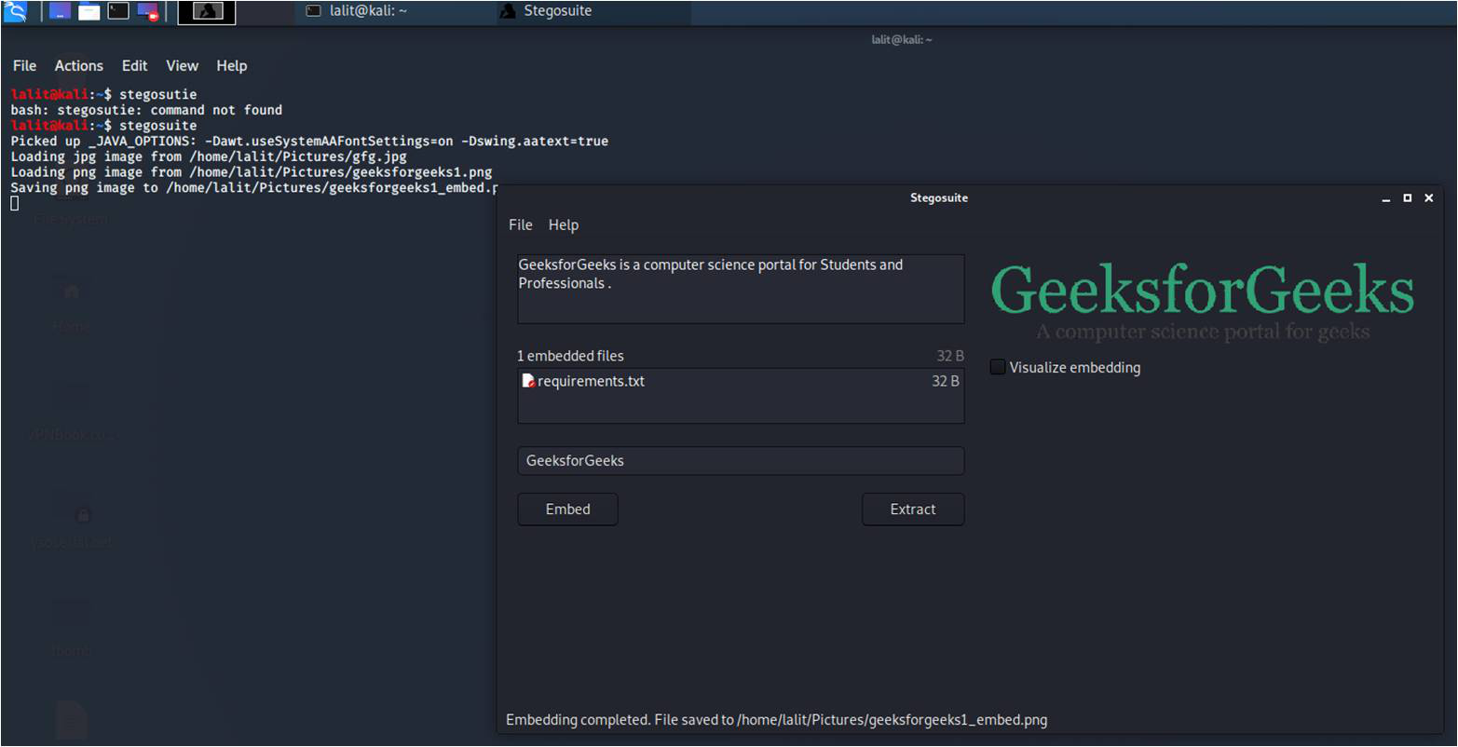Click terminal line 'bash: stegosutie: command not found'
This screenshot has height=747, width=1458.
[146, 110]
